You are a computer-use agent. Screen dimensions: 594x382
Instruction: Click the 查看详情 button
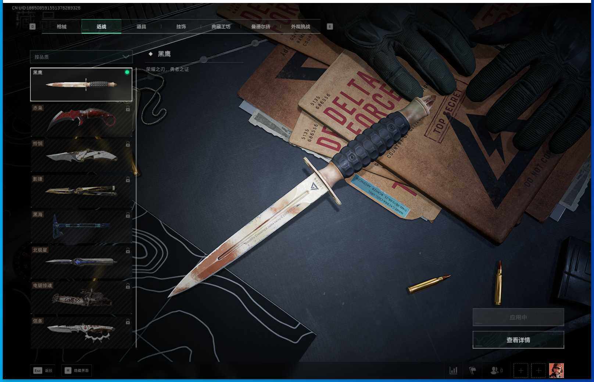tap(518, 340)
